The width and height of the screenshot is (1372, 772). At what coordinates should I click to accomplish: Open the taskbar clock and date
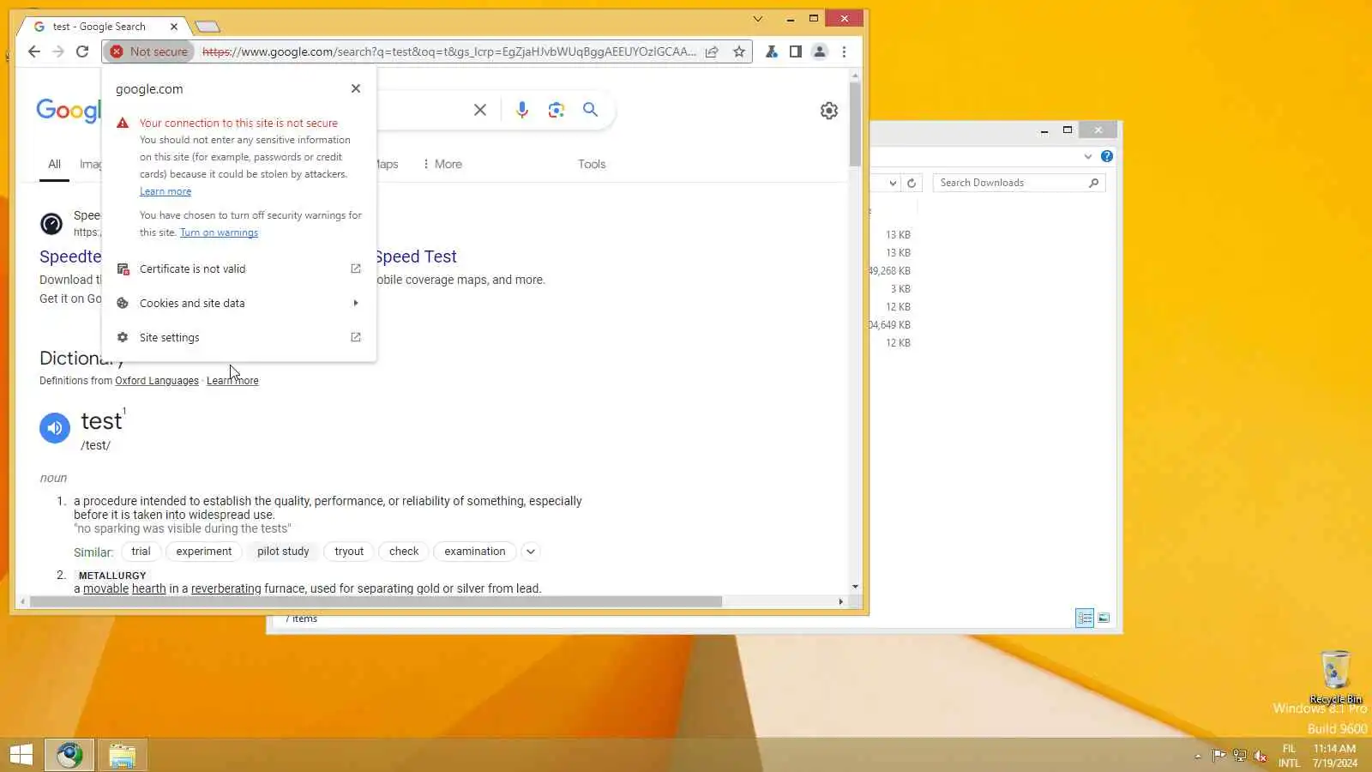click(1335, 756)
